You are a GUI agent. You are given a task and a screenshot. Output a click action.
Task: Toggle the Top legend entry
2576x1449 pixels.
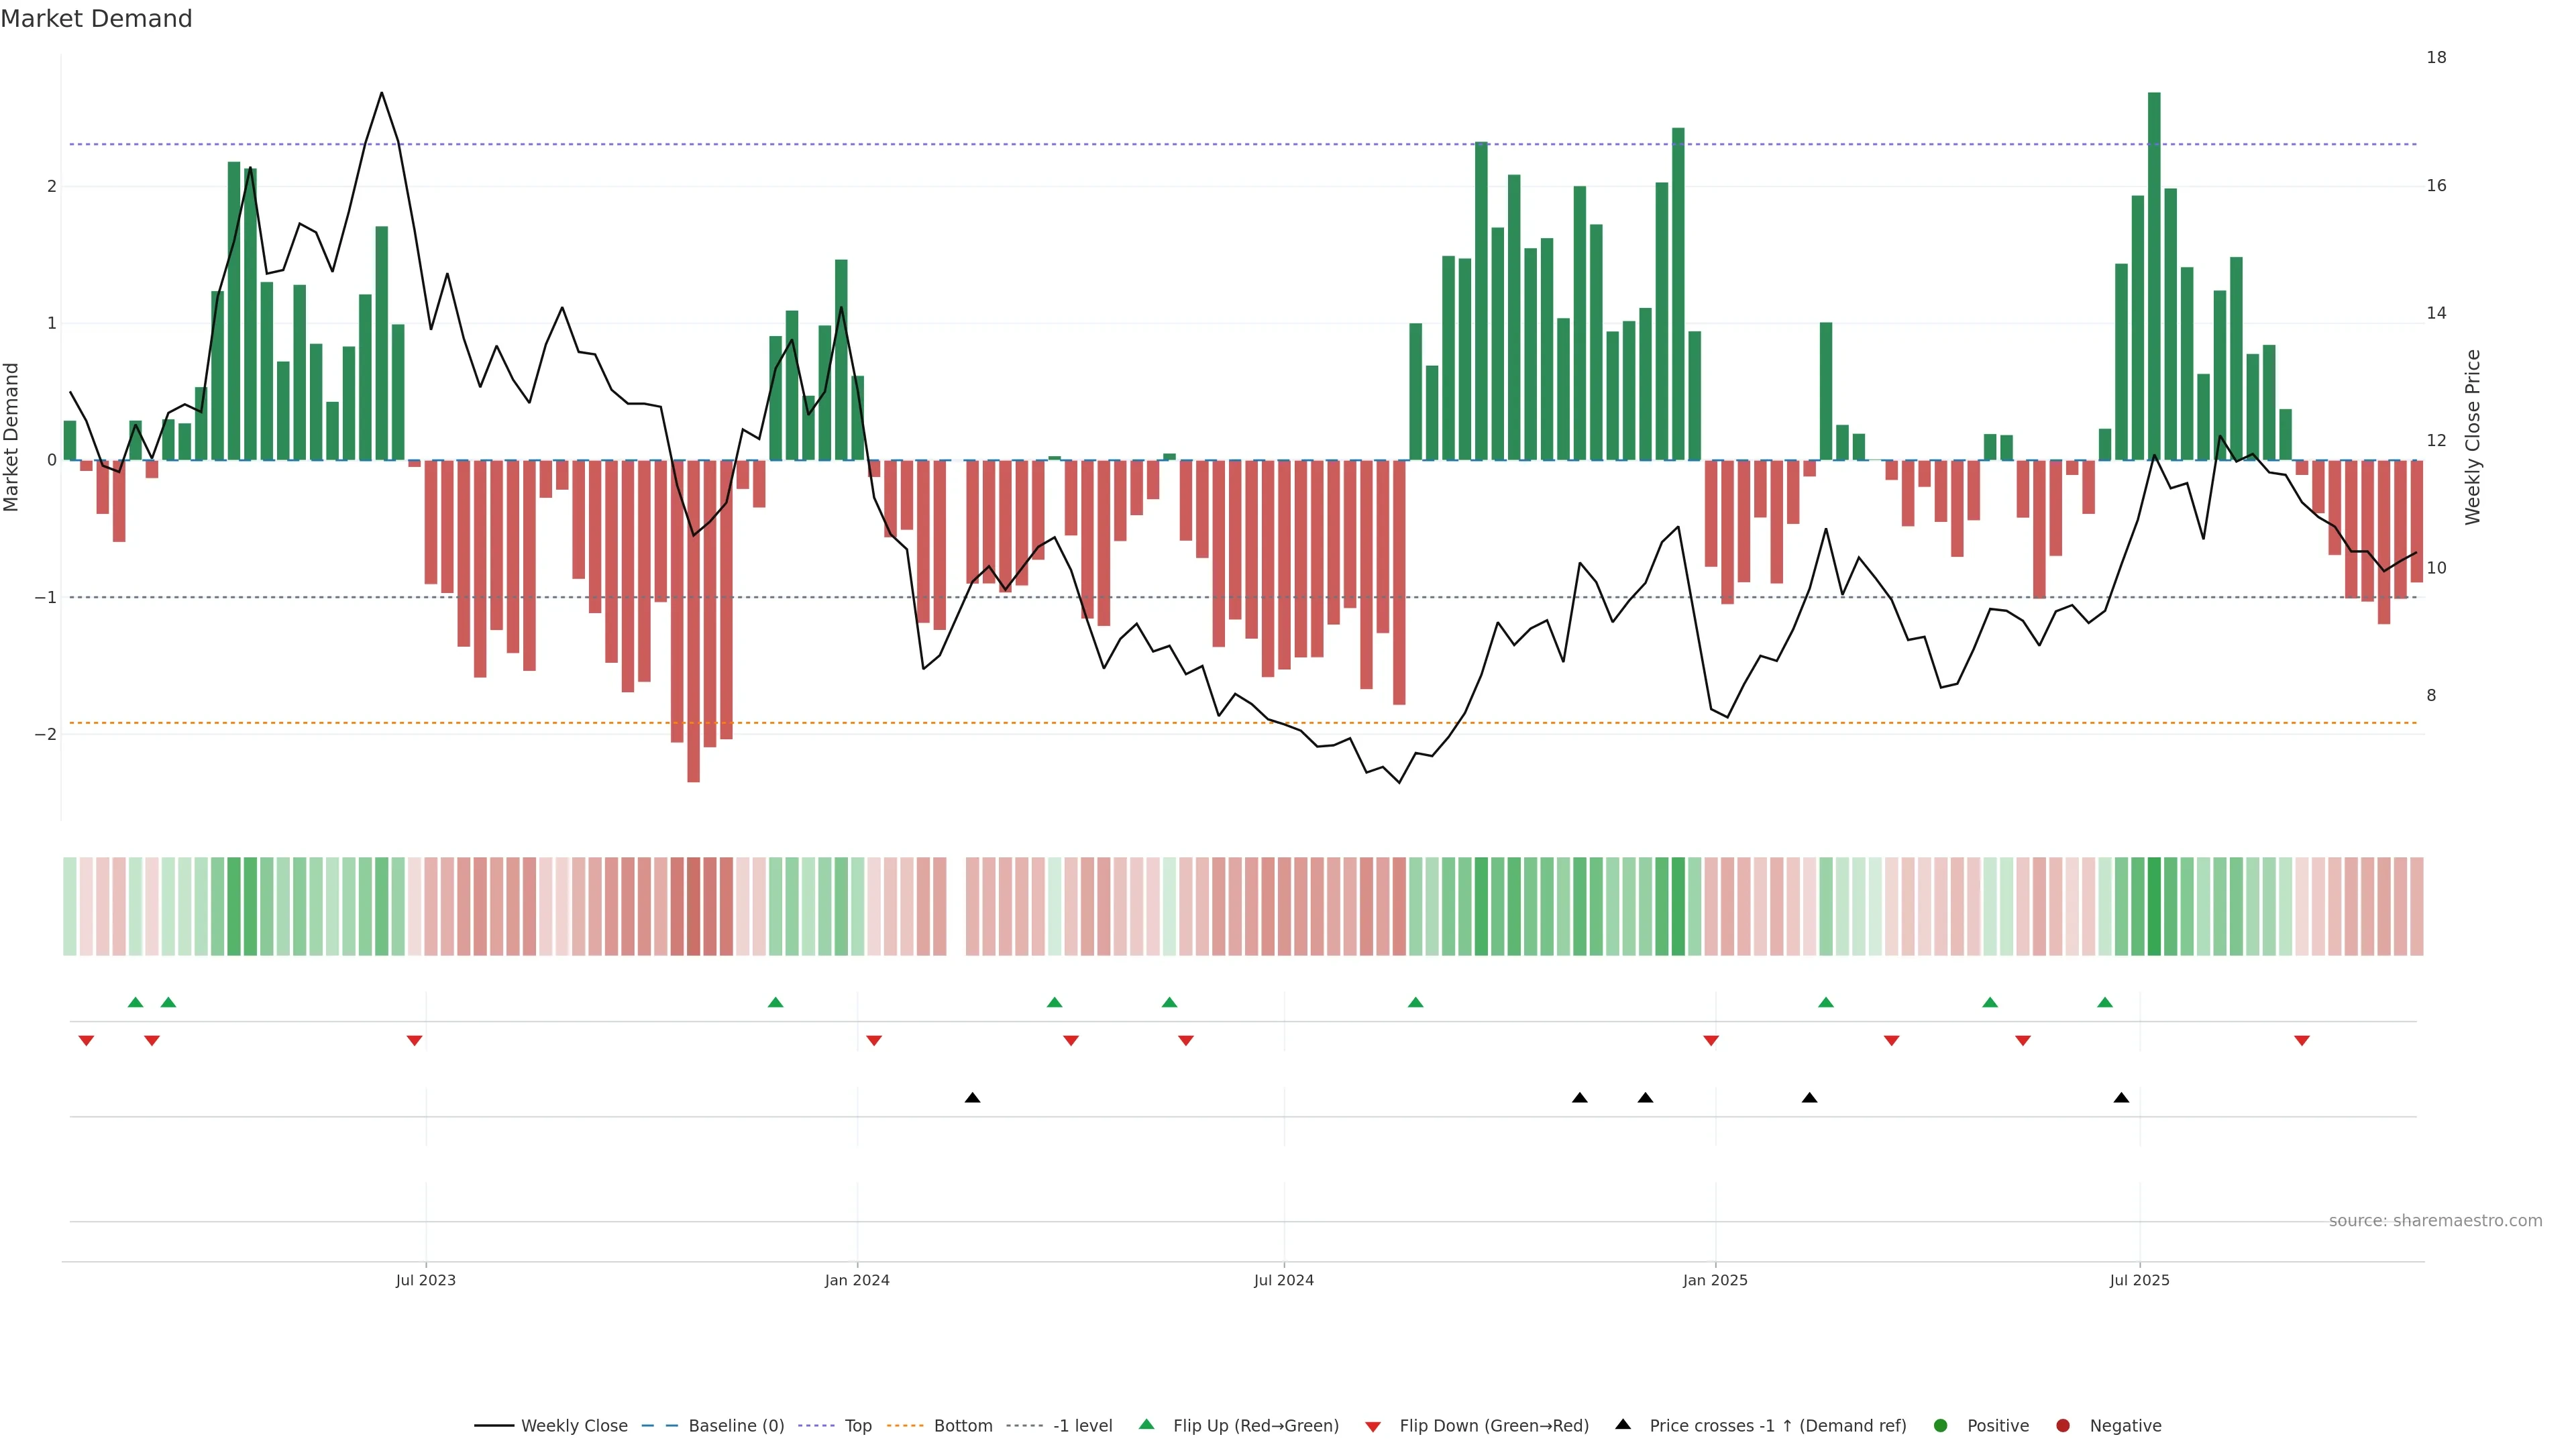pyautogui.click(x=857, y=1425)
